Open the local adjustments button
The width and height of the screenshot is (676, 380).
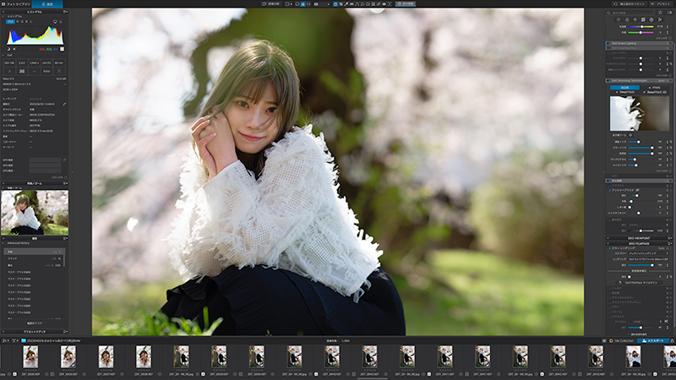coord(406,4)
